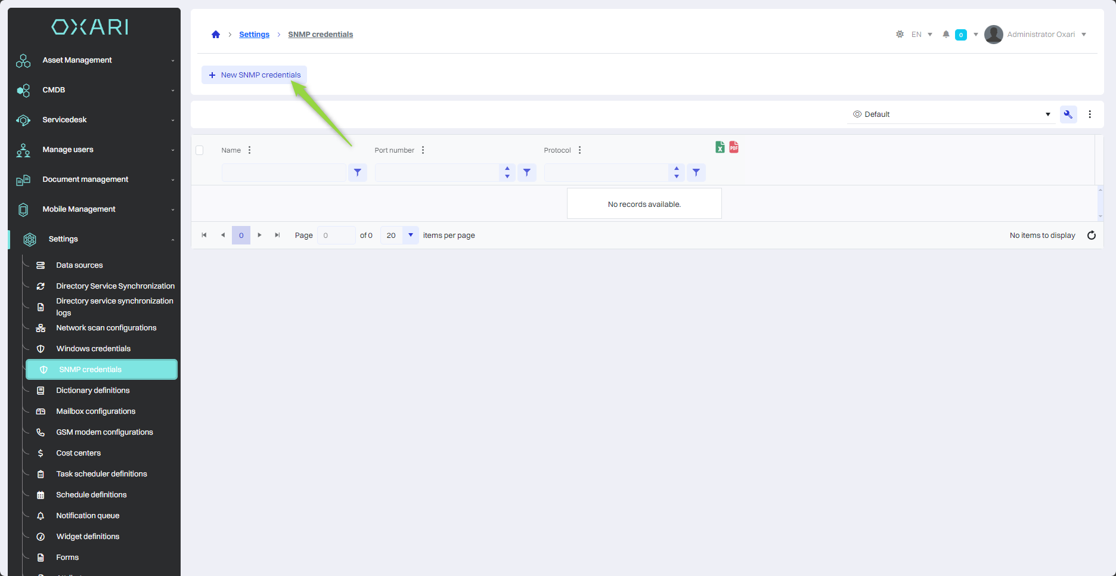Viewport: 1116px width, 576px height.
Task: Toggle the select-all checkbox in table header
Action: [x=200, y=150]
